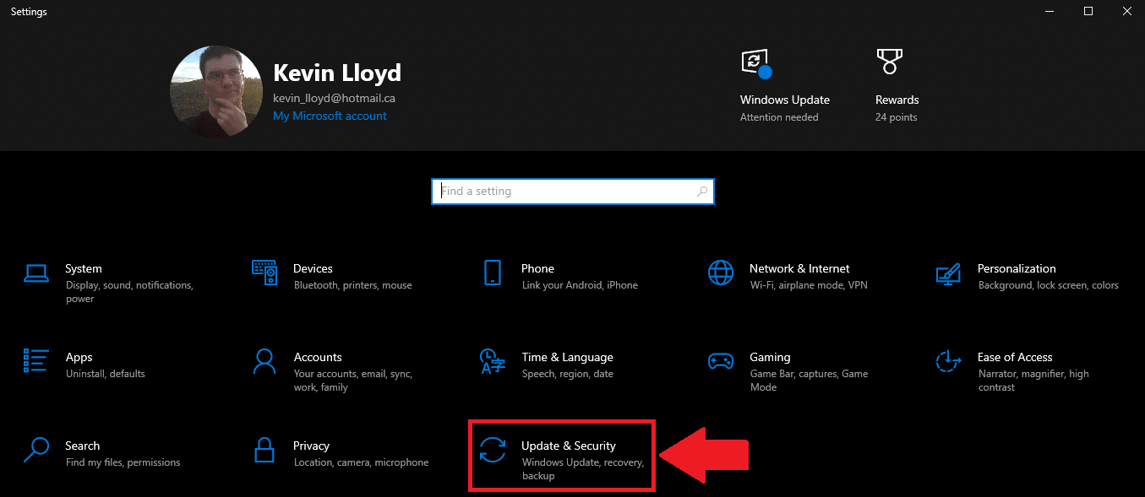Screen dimensions: 1145x497
Task: Open the Gaming settings title
Action: pyautogui.click(x=770, y=357)
